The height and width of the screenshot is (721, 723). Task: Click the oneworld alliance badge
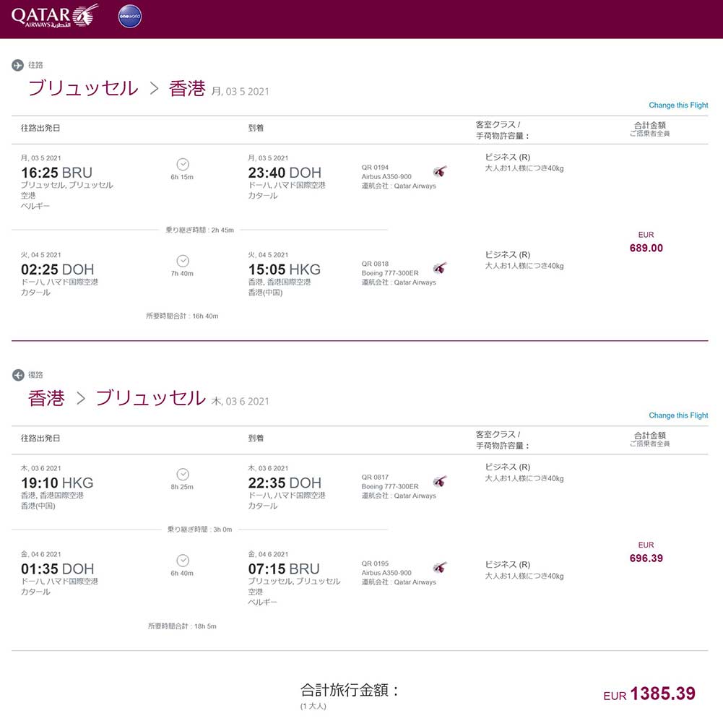130,16
